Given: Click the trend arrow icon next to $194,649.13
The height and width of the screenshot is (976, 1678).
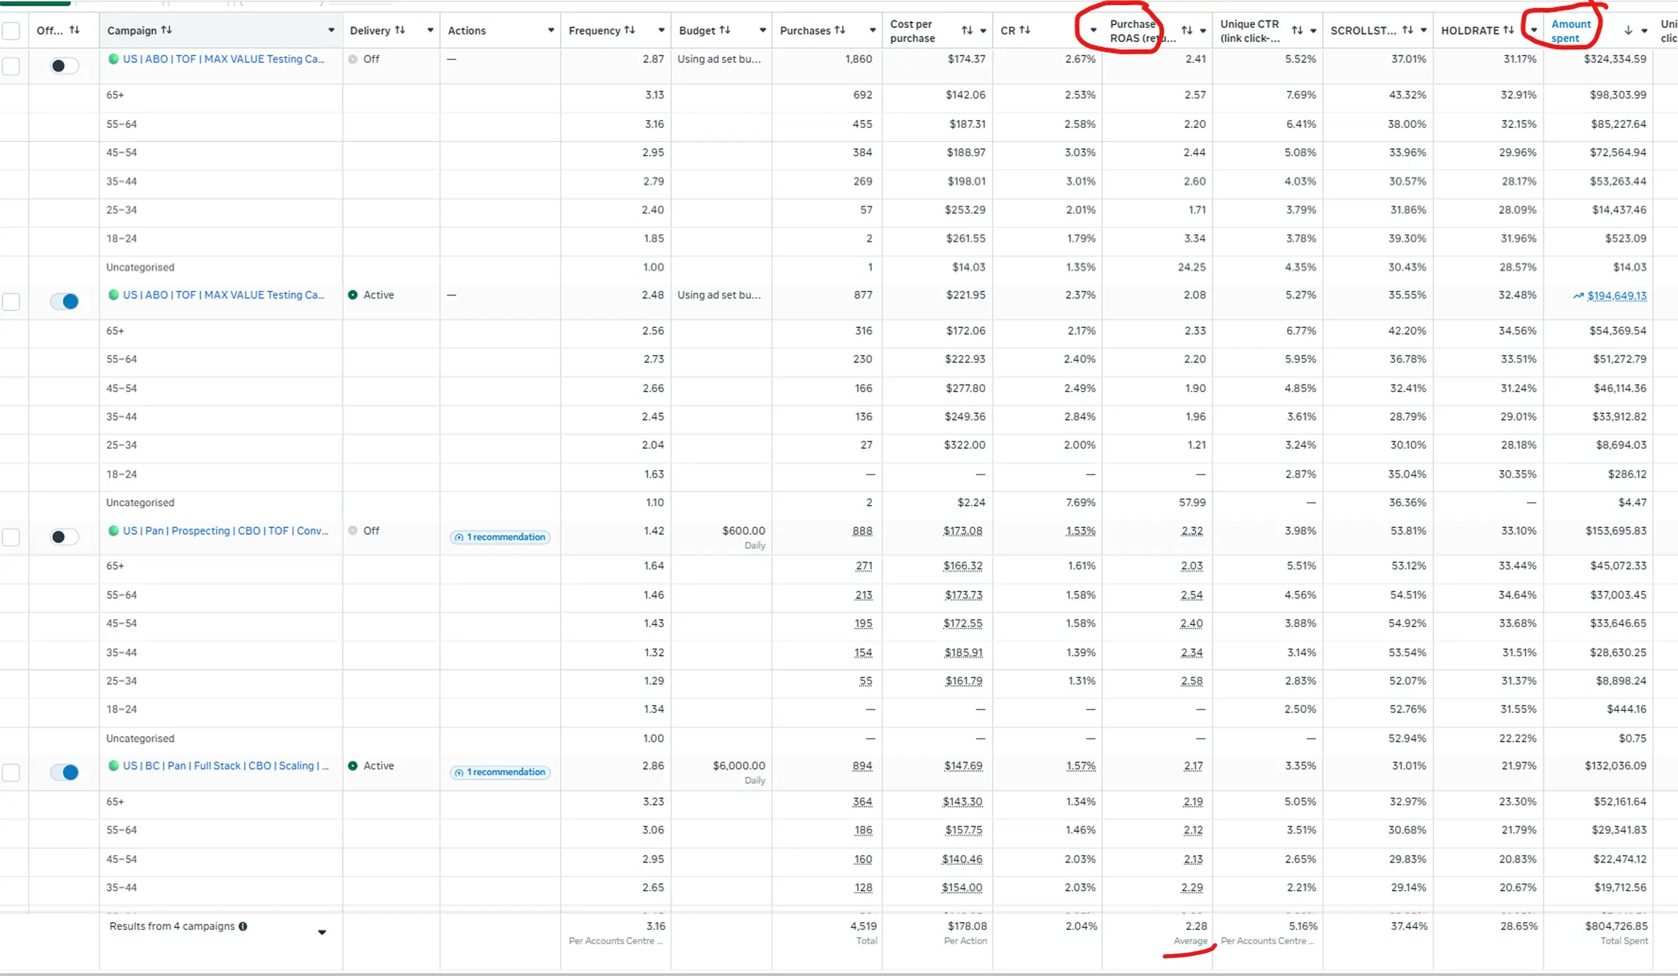Looking at the screenshot, I should pos(1578,296).
